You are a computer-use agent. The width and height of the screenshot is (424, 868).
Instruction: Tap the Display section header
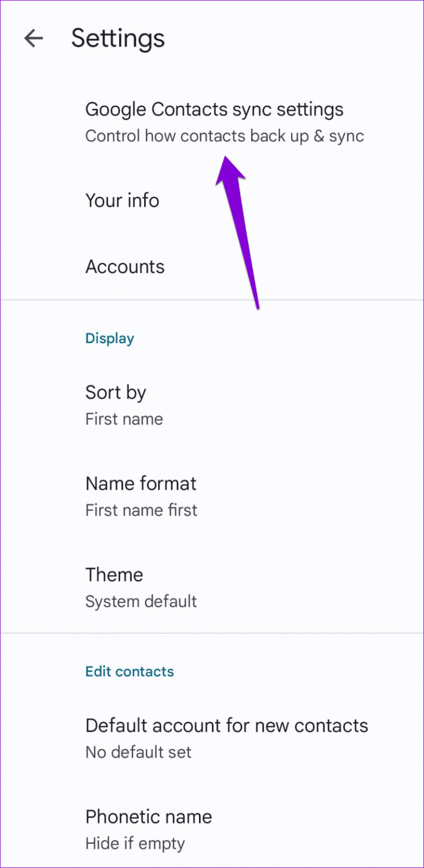(110, 338)
